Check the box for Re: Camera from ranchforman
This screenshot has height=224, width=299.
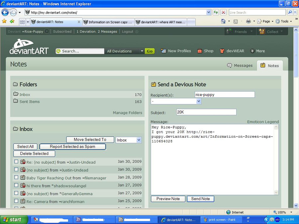coord(16,201)
